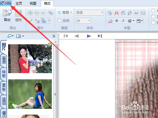Tick the middle checkbox at ribbon's right edge
Screen dimensions: 158x118
point(153,17)
